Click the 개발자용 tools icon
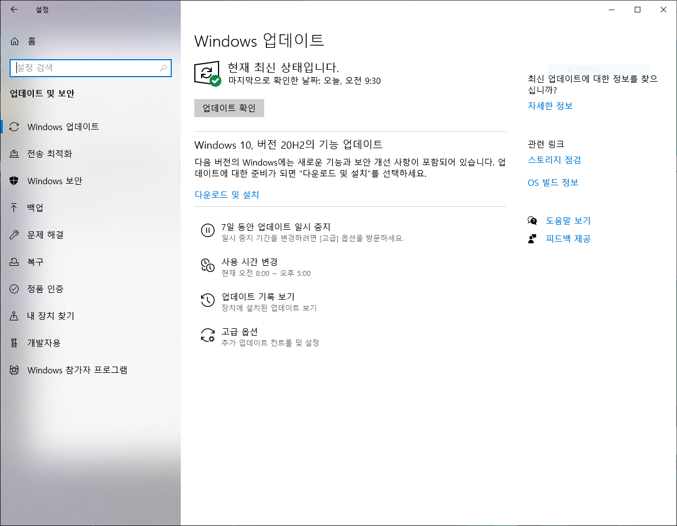The width and height of the screenshot is (677, 526). click(15, 343)
